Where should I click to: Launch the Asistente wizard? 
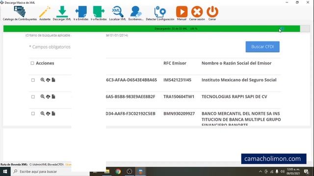coord(45,13)
